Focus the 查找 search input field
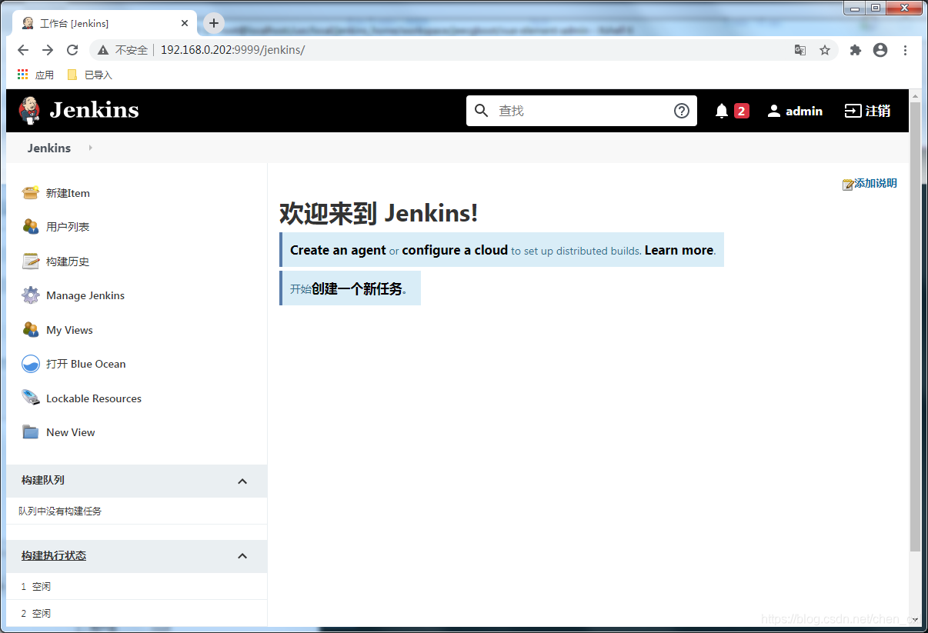928x633 pixels. 581,111
